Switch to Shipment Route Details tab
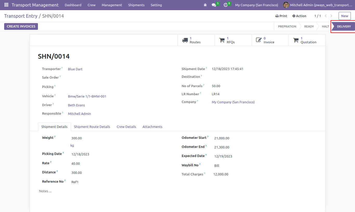The width and height of the screenshot is (355, 212). click(x=92, y=127)
